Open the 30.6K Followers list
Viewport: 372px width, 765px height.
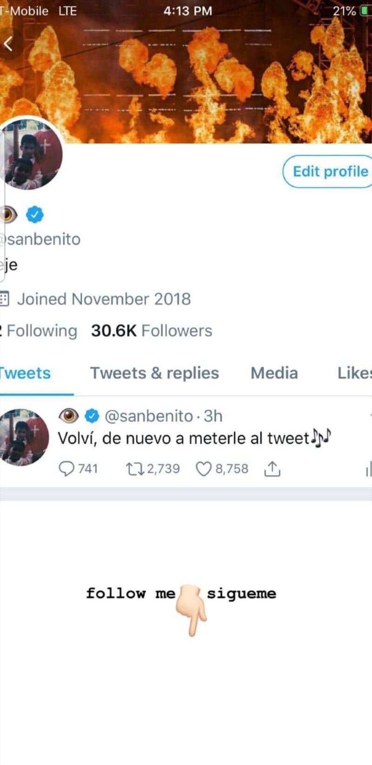152,331
